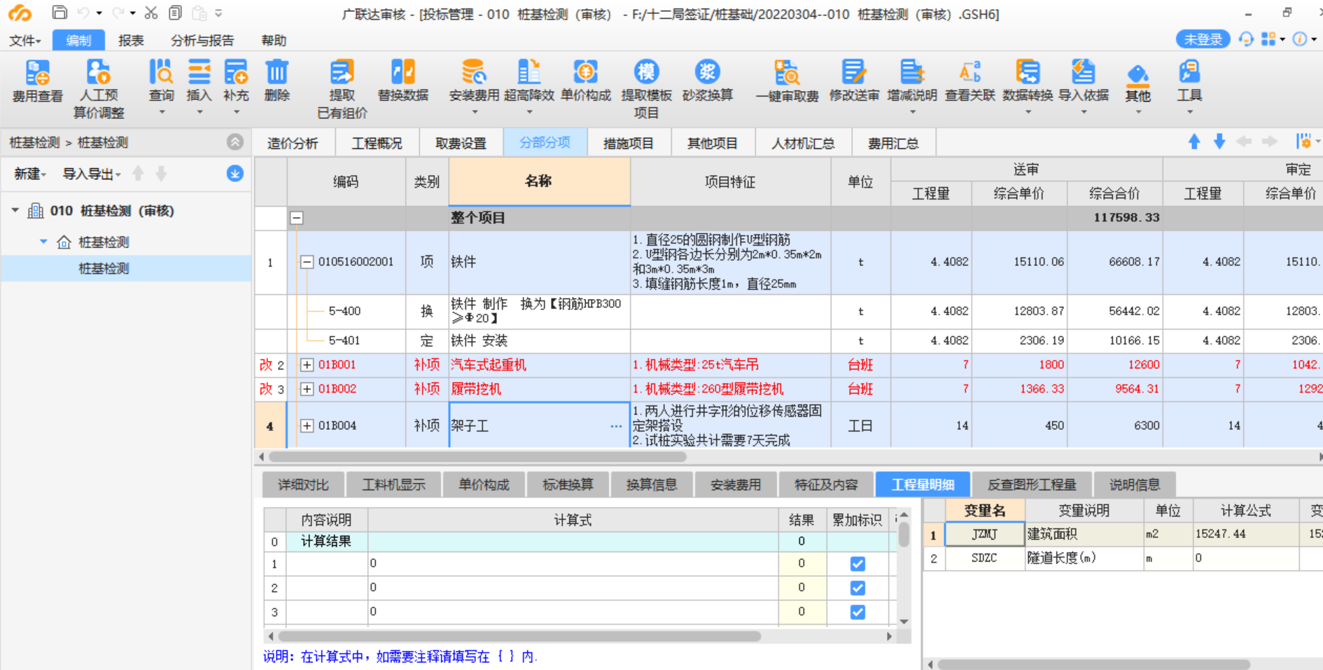
Task: Click the save icon in title bar
Action: 60,13
